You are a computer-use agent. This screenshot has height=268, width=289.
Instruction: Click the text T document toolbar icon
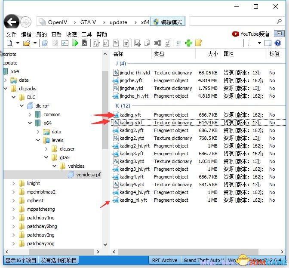pos(126,43)
